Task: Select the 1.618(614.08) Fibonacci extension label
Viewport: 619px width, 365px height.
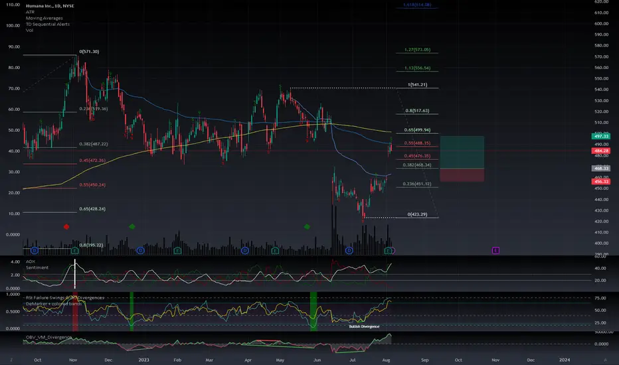Action: coord(417,5)
